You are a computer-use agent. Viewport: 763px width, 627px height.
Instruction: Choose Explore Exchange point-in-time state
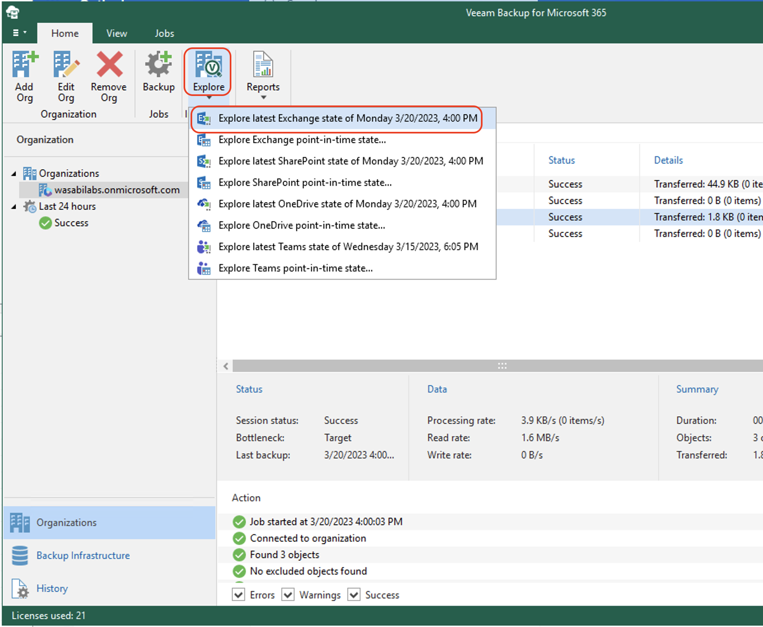343,140
